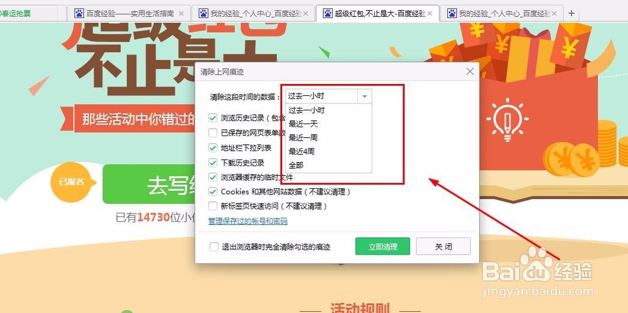This screenshot has height=313, width=628.
Task: Enable 新标签页快速访问 checkbox
Action: point(213,206)
